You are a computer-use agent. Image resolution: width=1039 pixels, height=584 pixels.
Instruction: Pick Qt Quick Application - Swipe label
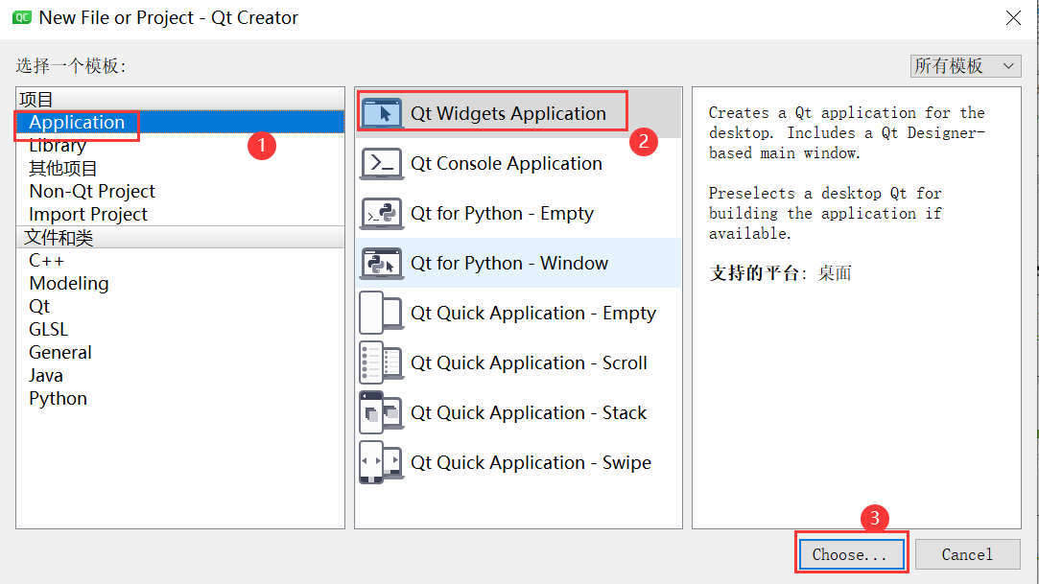tap(531, 463)
